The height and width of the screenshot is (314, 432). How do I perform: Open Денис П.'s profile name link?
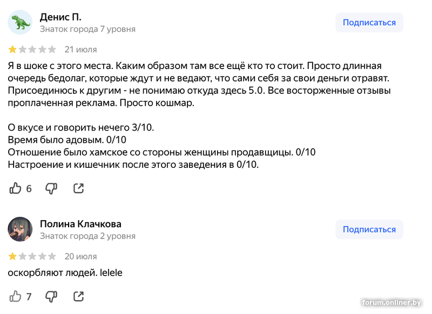(x=61, y=16)
